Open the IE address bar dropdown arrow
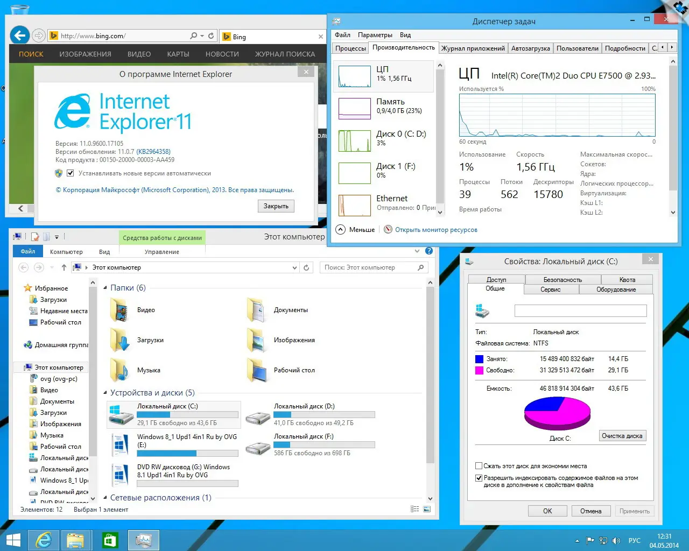 (x=202, y=36)
